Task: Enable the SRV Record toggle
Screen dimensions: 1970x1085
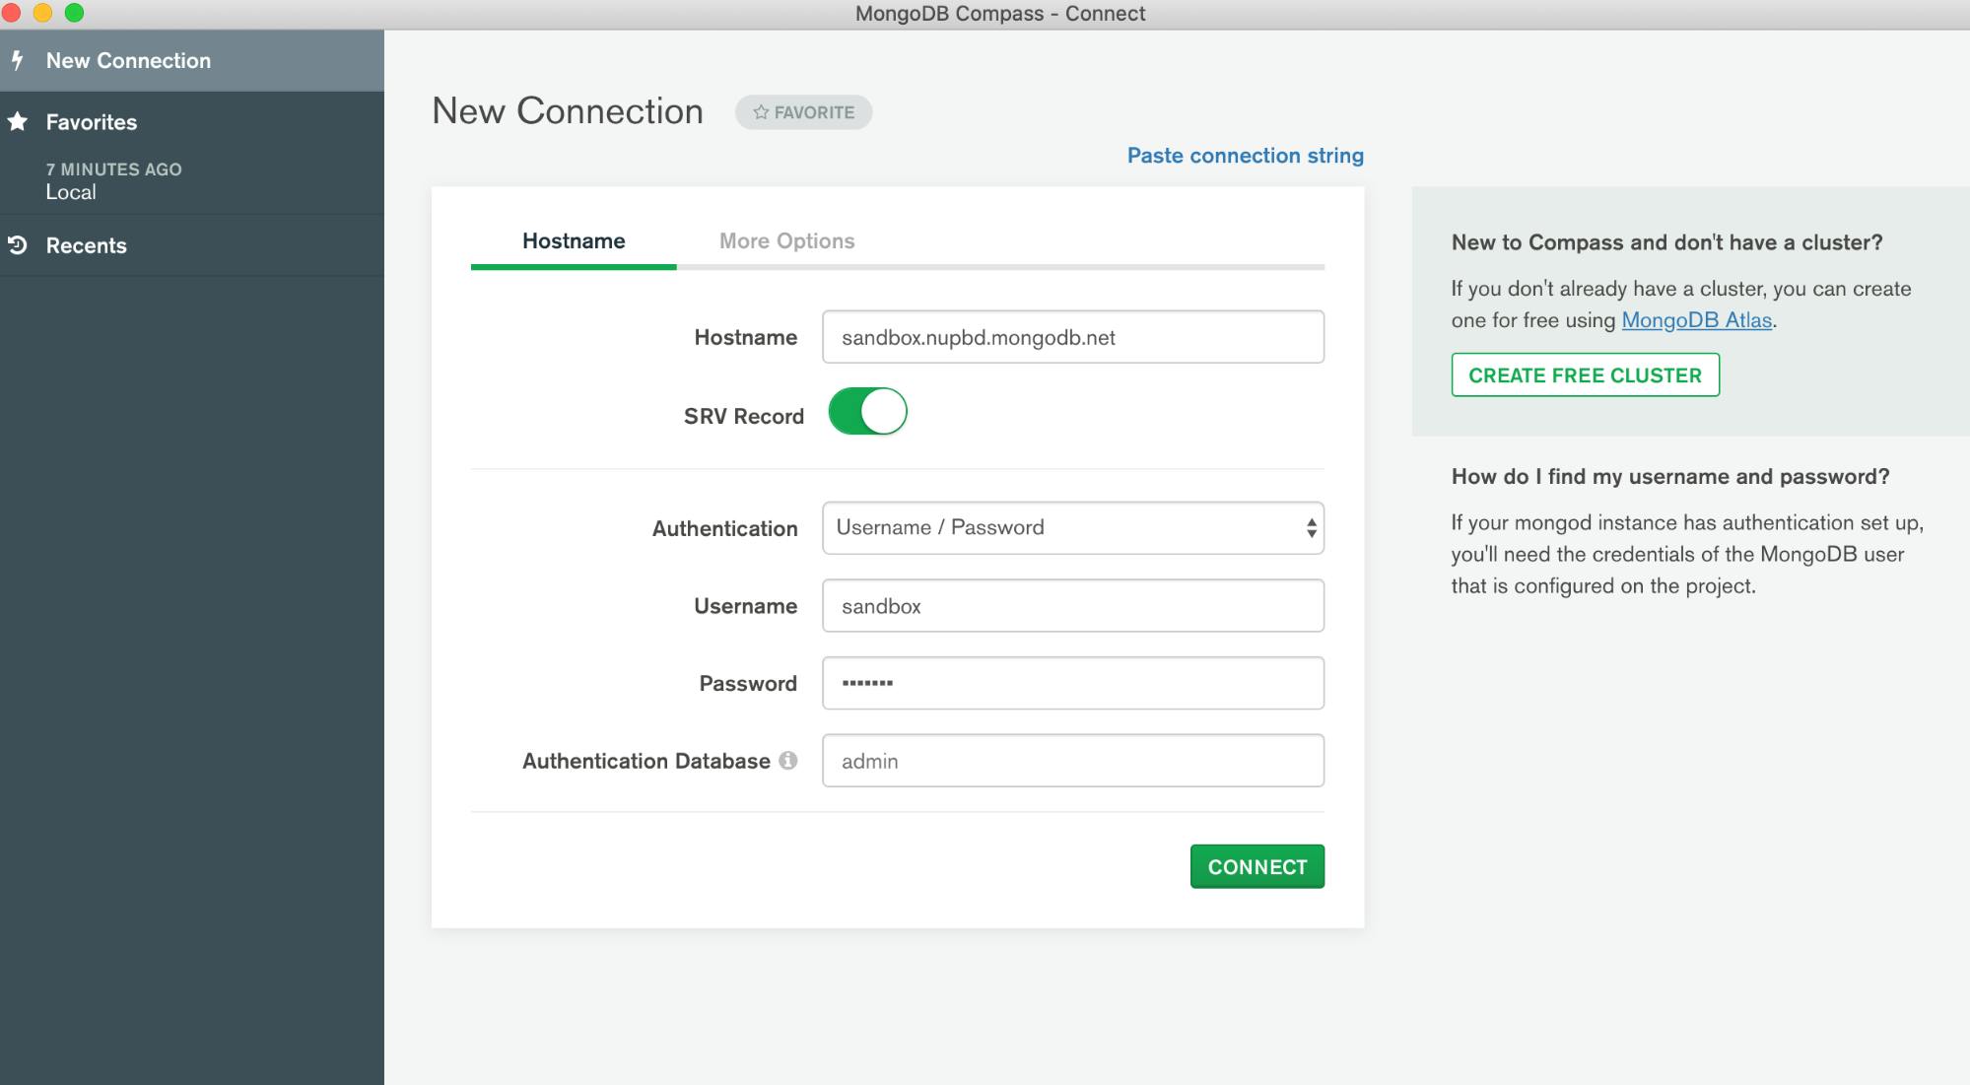Action: tap(867, 414)
